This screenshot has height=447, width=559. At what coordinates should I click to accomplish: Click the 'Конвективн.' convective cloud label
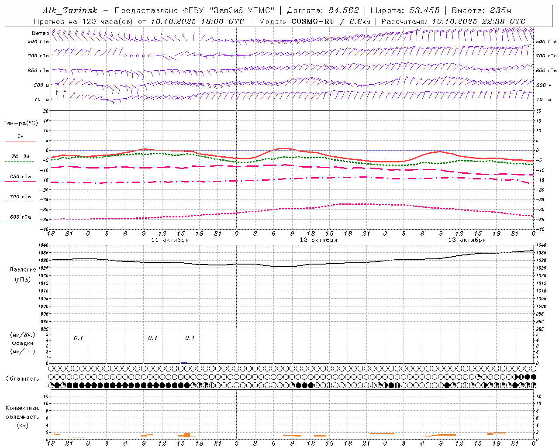click(x=22, y=408)
